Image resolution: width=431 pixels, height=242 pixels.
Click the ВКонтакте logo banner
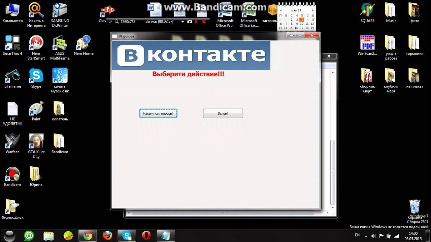tap(191, 55)
